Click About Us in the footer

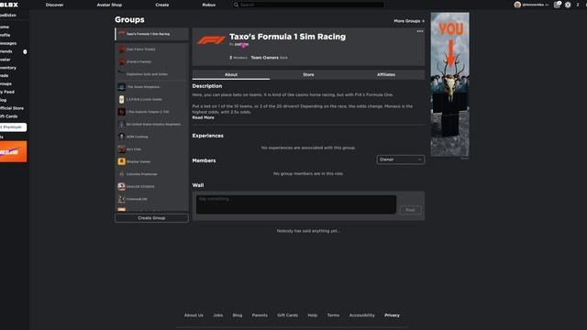click(x=194, y=315)
